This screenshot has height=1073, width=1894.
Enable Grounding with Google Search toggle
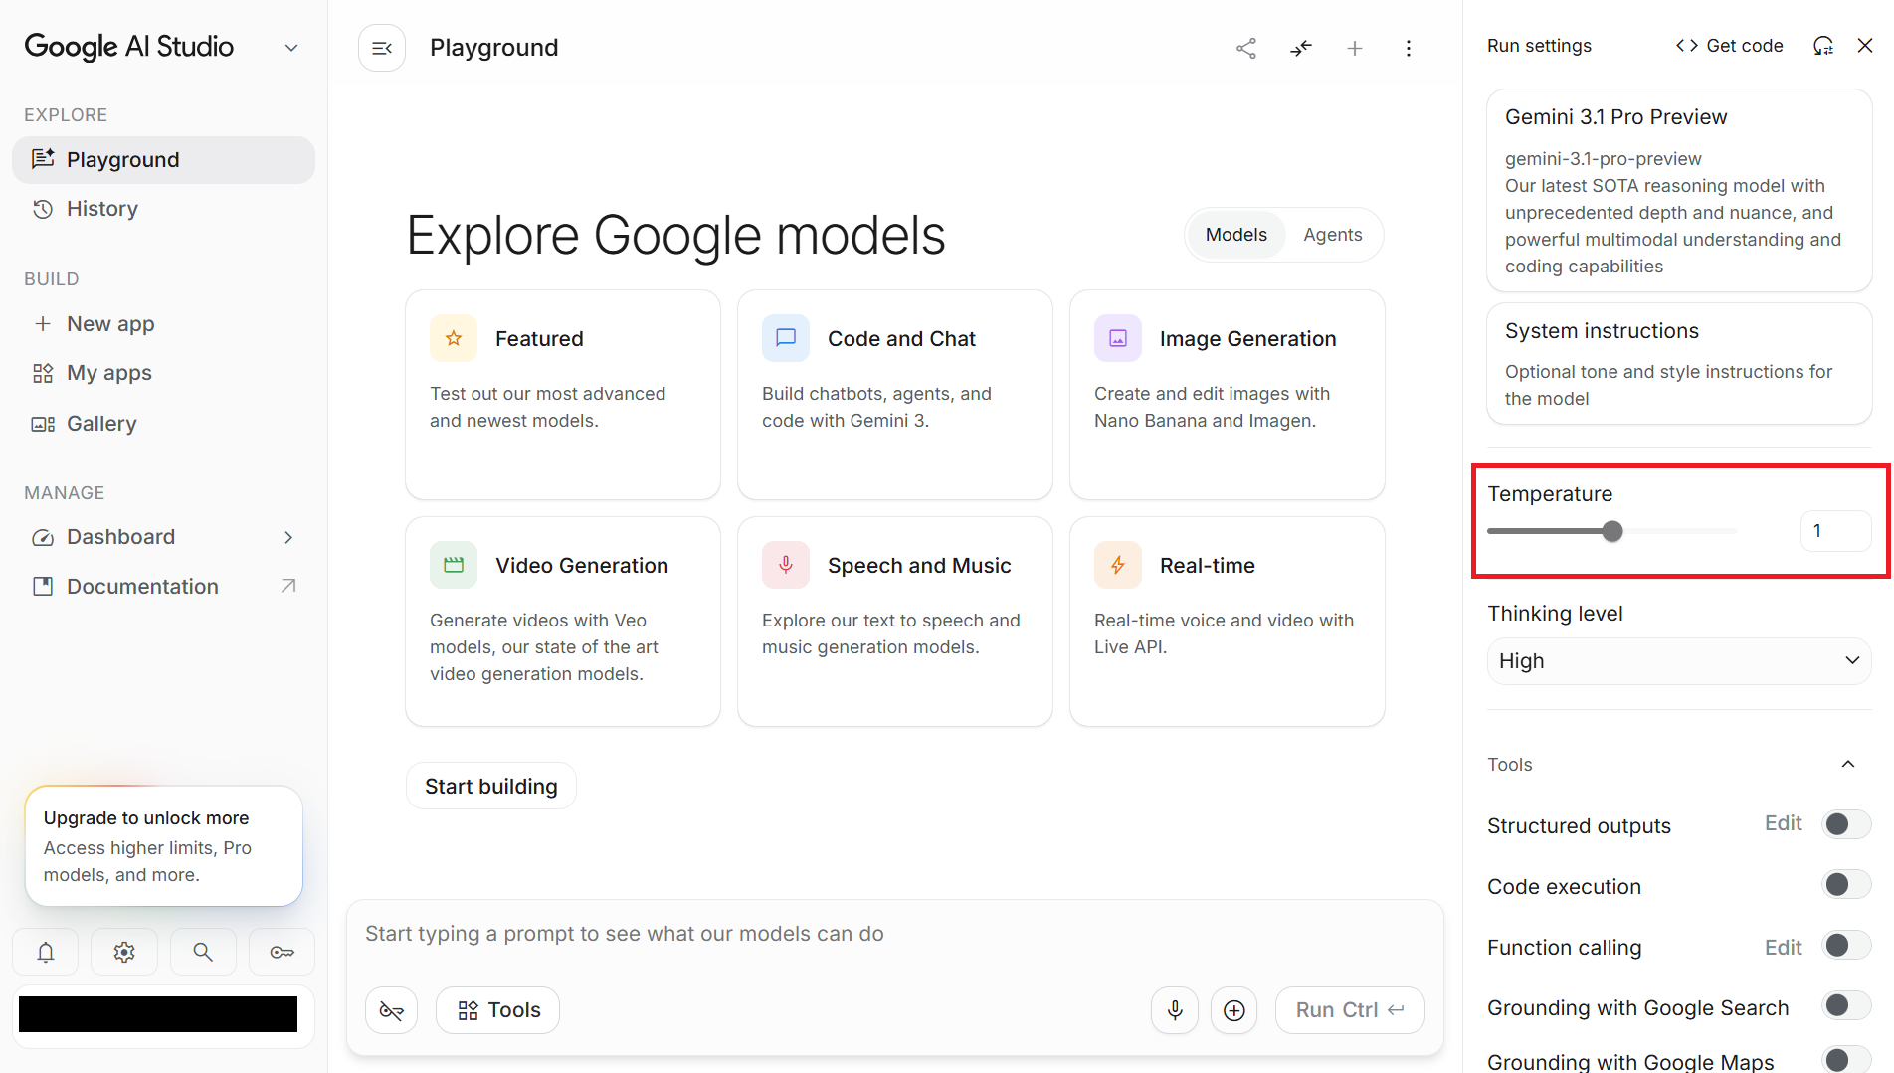point(1846,1006)
